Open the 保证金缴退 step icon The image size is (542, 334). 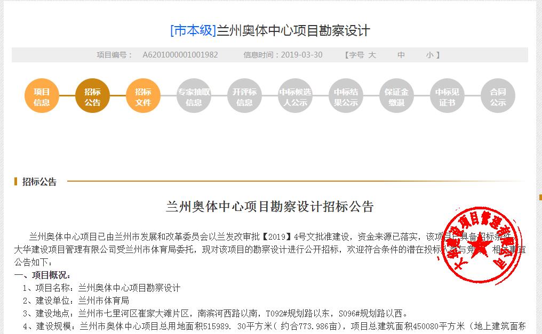click(x=396, y=95)
